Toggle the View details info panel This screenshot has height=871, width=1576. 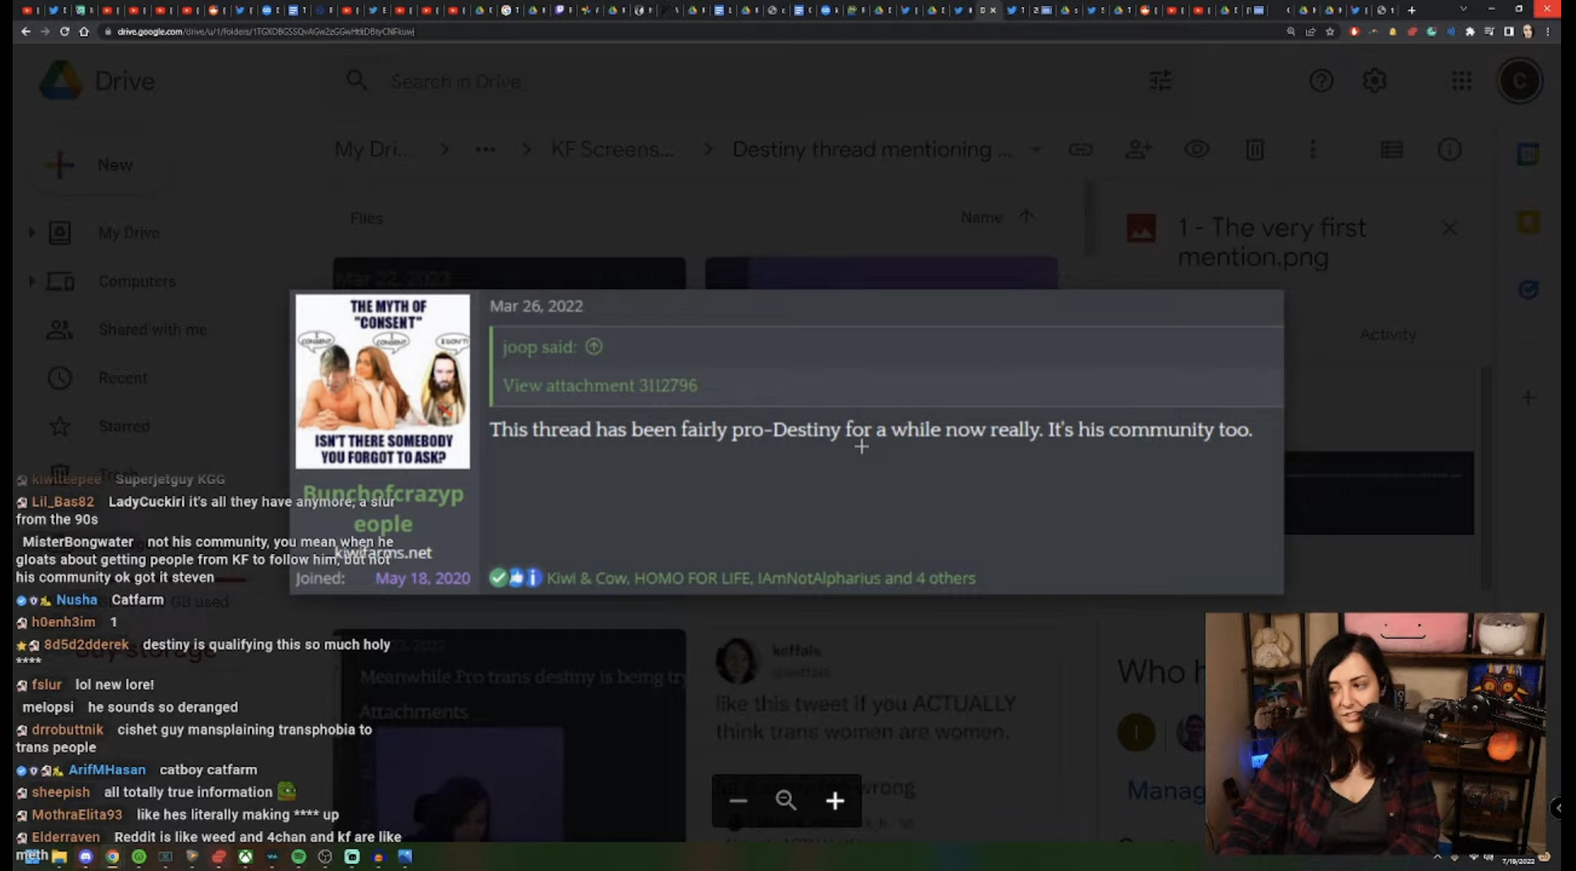click(x=1449, y=150)
